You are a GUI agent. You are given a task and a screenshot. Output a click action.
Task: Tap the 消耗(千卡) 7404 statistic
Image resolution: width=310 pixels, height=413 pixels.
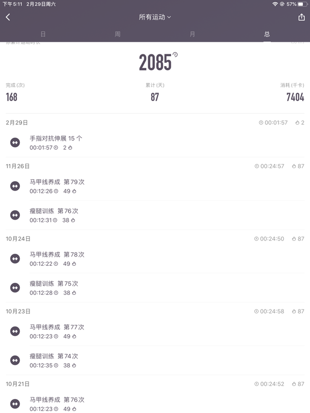pyautogui.click(x=293, y=92)
